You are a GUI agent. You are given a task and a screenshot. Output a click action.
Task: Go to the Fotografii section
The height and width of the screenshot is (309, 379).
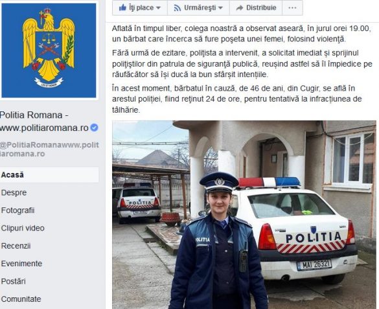[x=17, y=211]
